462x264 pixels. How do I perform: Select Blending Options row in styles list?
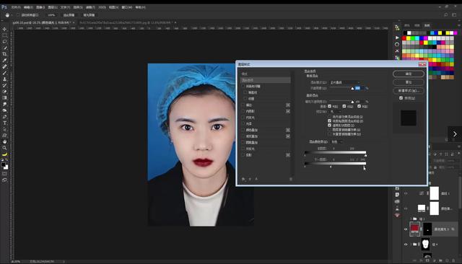coord(266,80)
